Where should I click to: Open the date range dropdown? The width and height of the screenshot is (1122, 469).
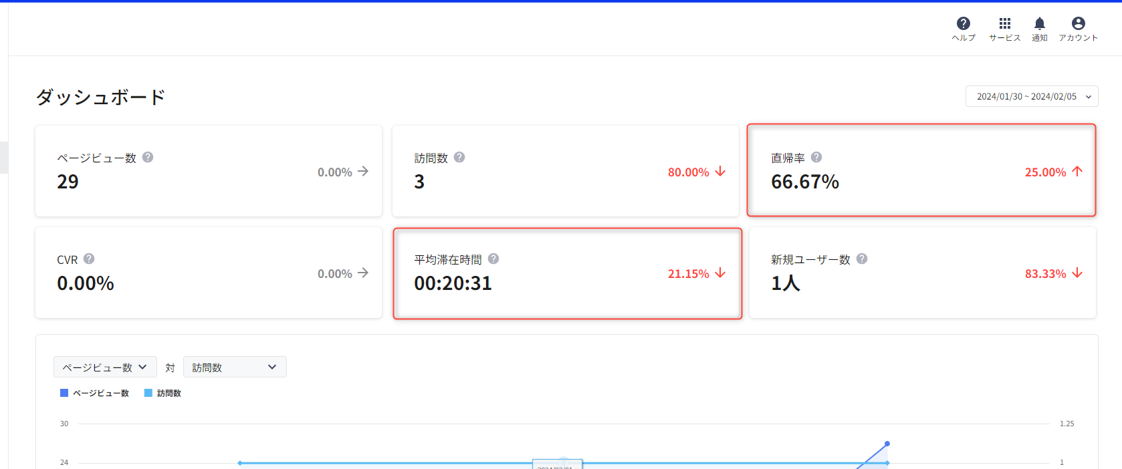1031,96
